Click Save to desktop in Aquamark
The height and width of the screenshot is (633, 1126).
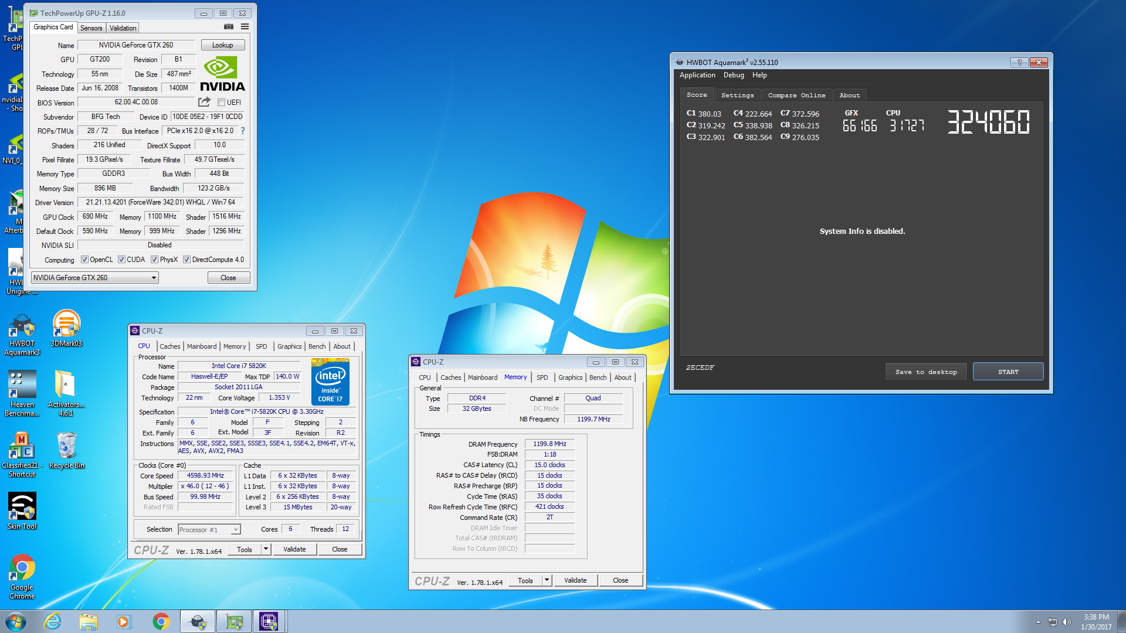point(926,372)
